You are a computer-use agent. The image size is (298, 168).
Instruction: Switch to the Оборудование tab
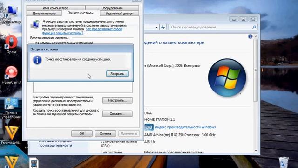[112, 8]
